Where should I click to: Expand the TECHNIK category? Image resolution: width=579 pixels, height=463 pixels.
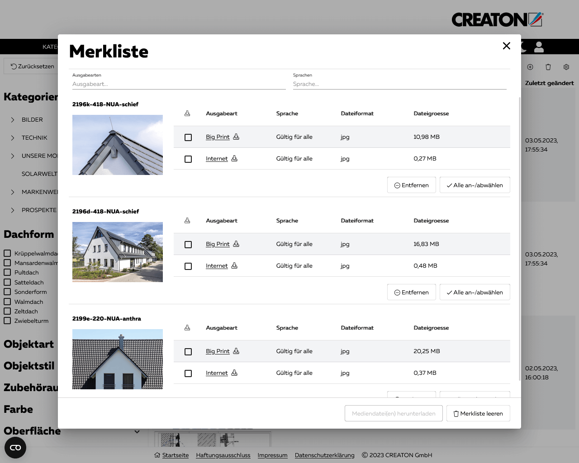[13, 138]
